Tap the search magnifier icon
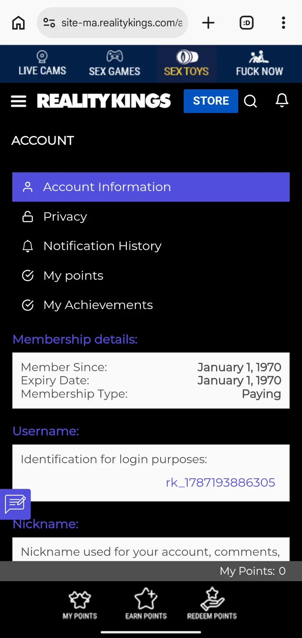 click(251, 101)
